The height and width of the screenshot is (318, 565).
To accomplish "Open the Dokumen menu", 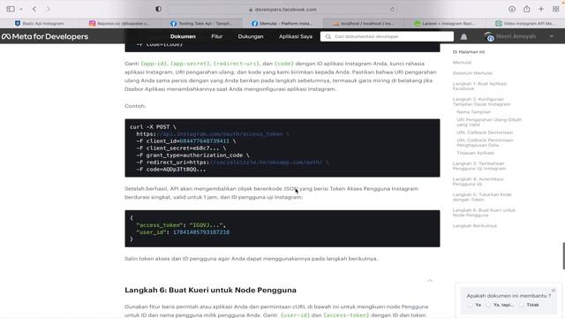I will [183, 36].
